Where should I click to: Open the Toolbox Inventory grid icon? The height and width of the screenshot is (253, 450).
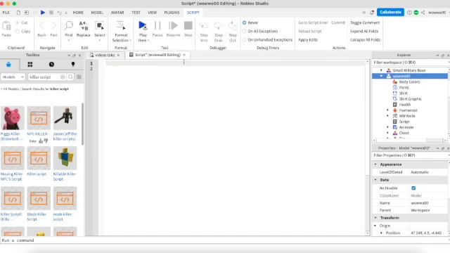[30, 64]
